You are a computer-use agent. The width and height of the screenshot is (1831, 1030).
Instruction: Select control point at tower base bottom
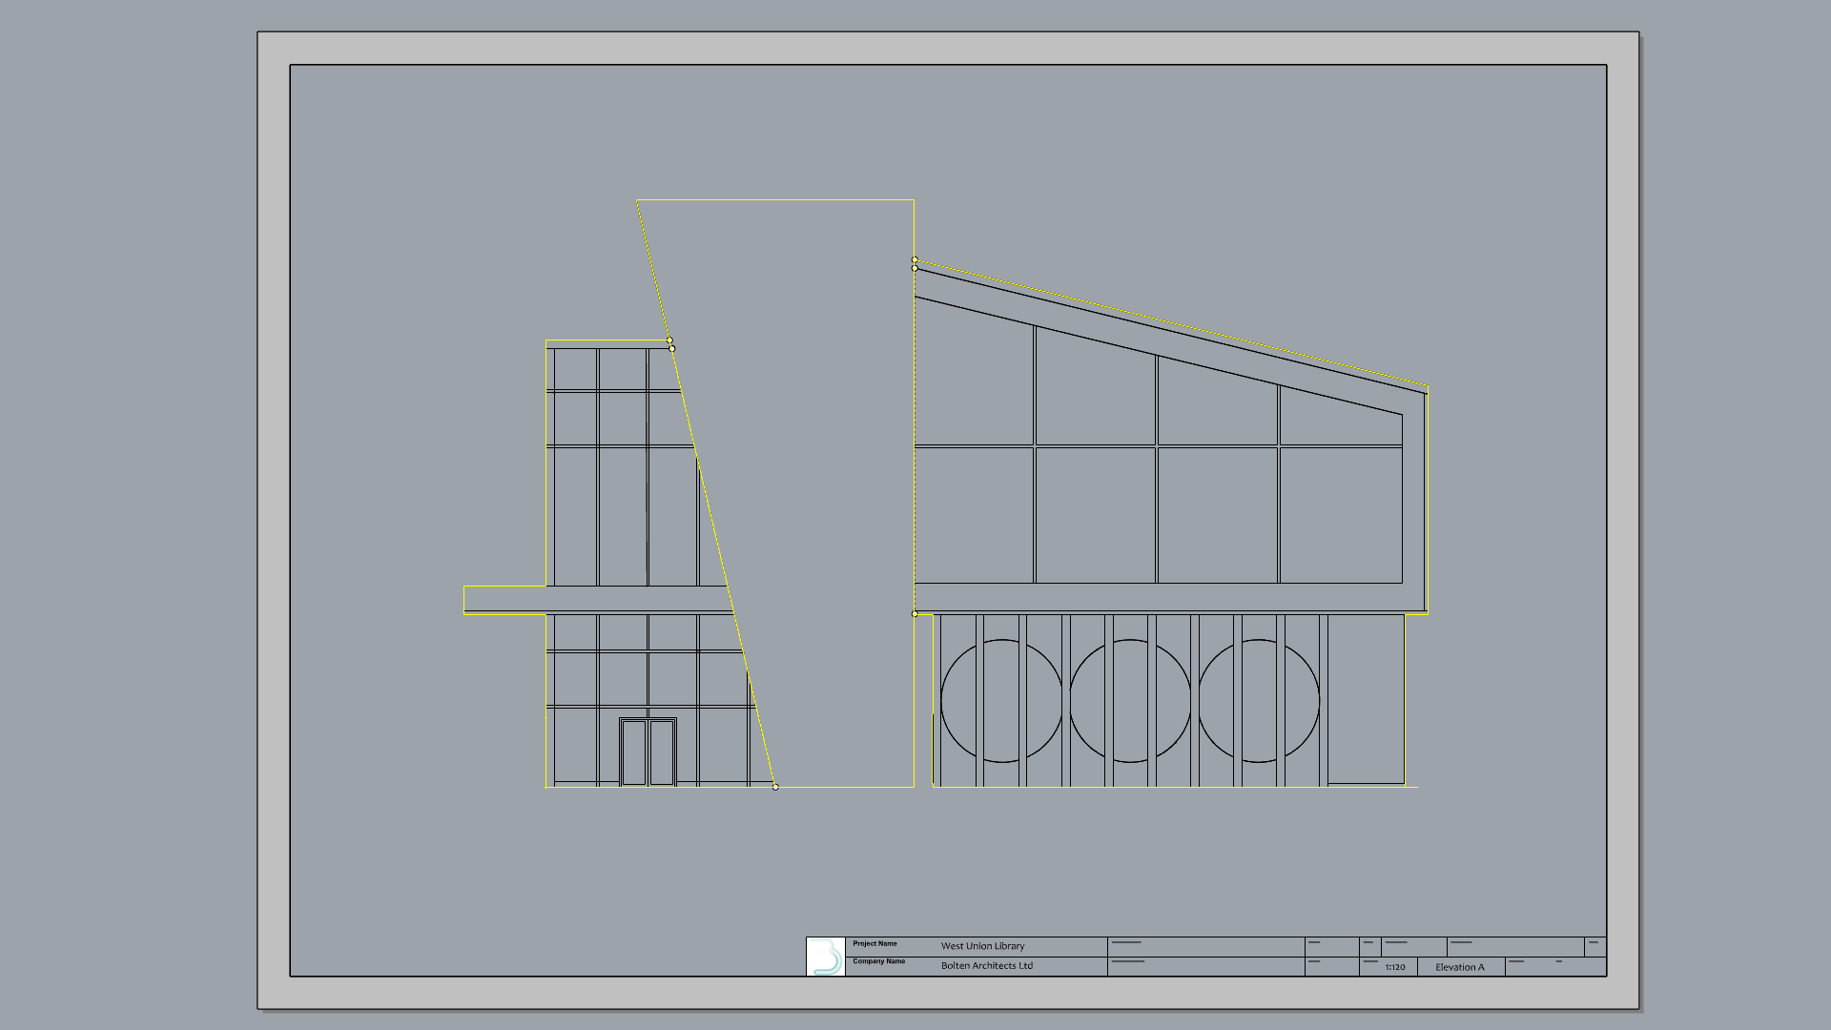pyautogui.click(x=775, y=787)
